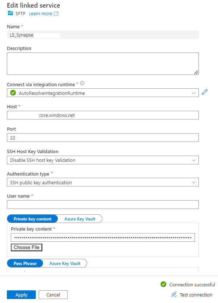
Task: Cancel editing the linked service
Action: coord(53,295)
